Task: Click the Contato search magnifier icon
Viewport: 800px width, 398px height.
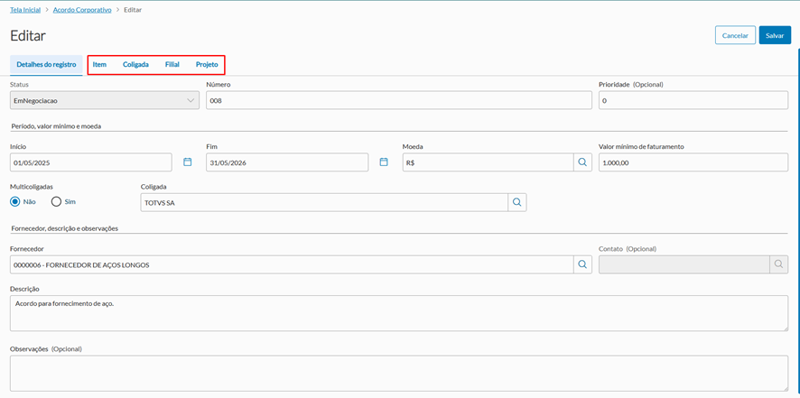Action: click(778, 264)
